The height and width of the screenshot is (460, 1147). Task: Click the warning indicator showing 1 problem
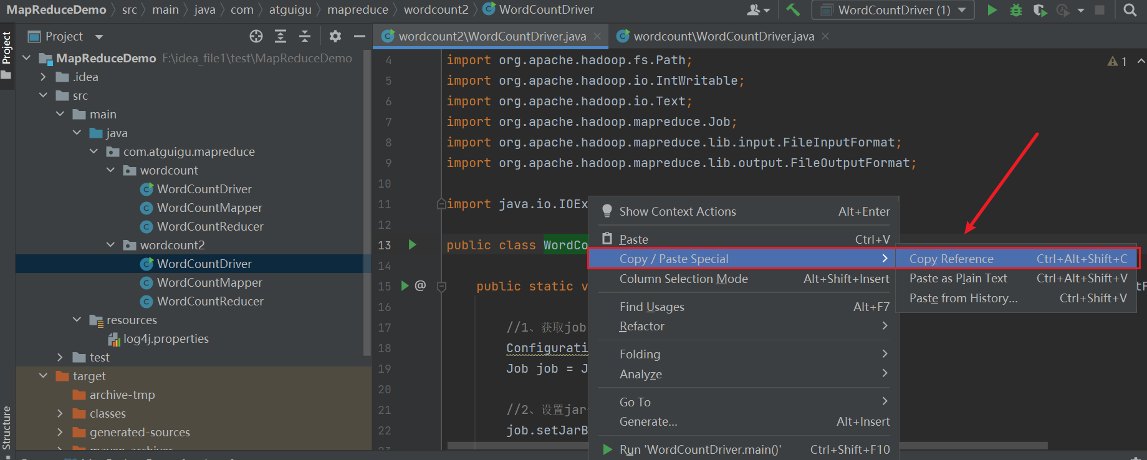(1117, 61)
